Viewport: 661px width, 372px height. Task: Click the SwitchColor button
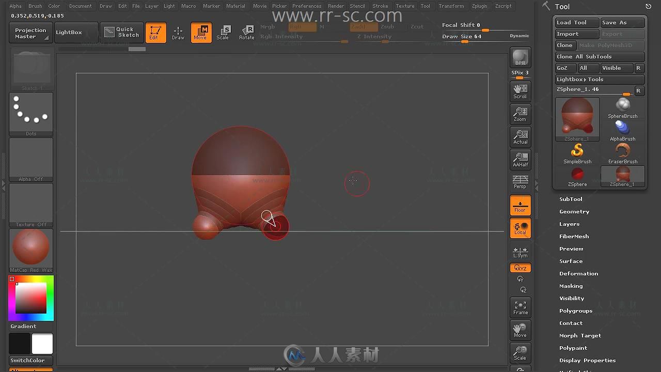coord(31,360)
